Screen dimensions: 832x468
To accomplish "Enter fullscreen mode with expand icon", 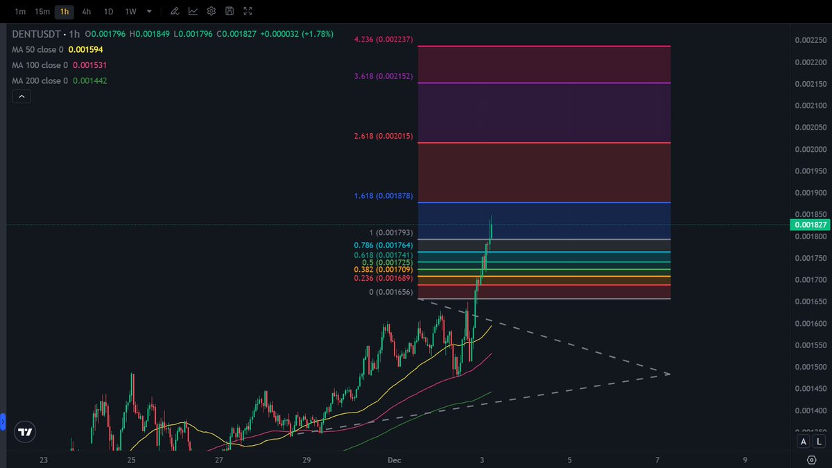I will [248, 11].
